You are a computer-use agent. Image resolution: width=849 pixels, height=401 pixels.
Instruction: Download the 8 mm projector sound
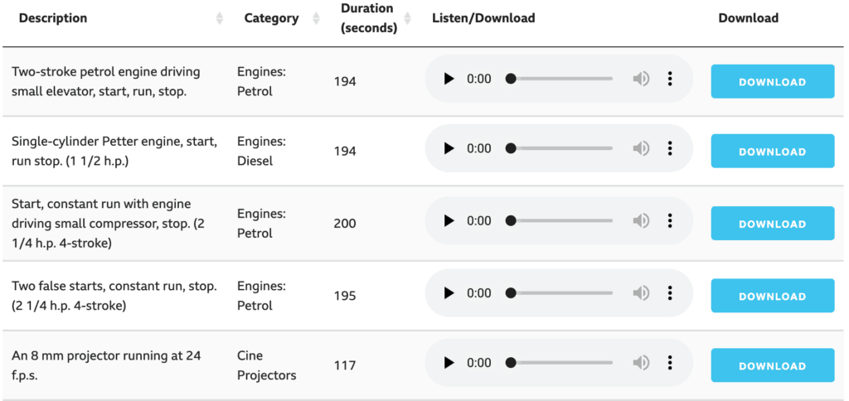click(x=773, y=365)
